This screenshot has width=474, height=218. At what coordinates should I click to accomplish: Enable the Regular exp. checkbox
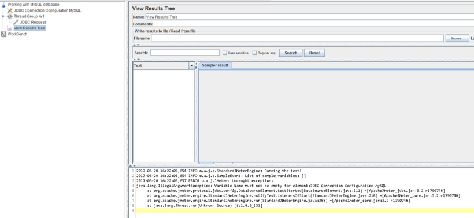pos(254,53)
